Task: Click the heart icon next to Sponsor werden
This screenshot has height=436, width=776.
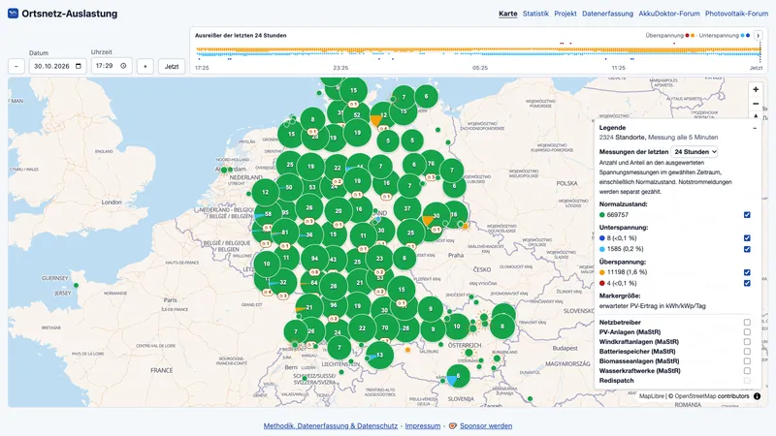Action: [x=452, y=425]
